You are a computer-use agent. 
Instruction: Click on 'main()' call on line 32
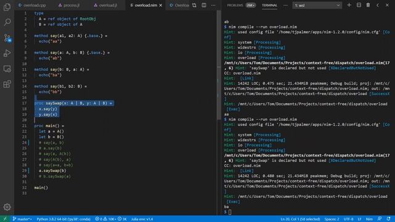coord(41,187)
